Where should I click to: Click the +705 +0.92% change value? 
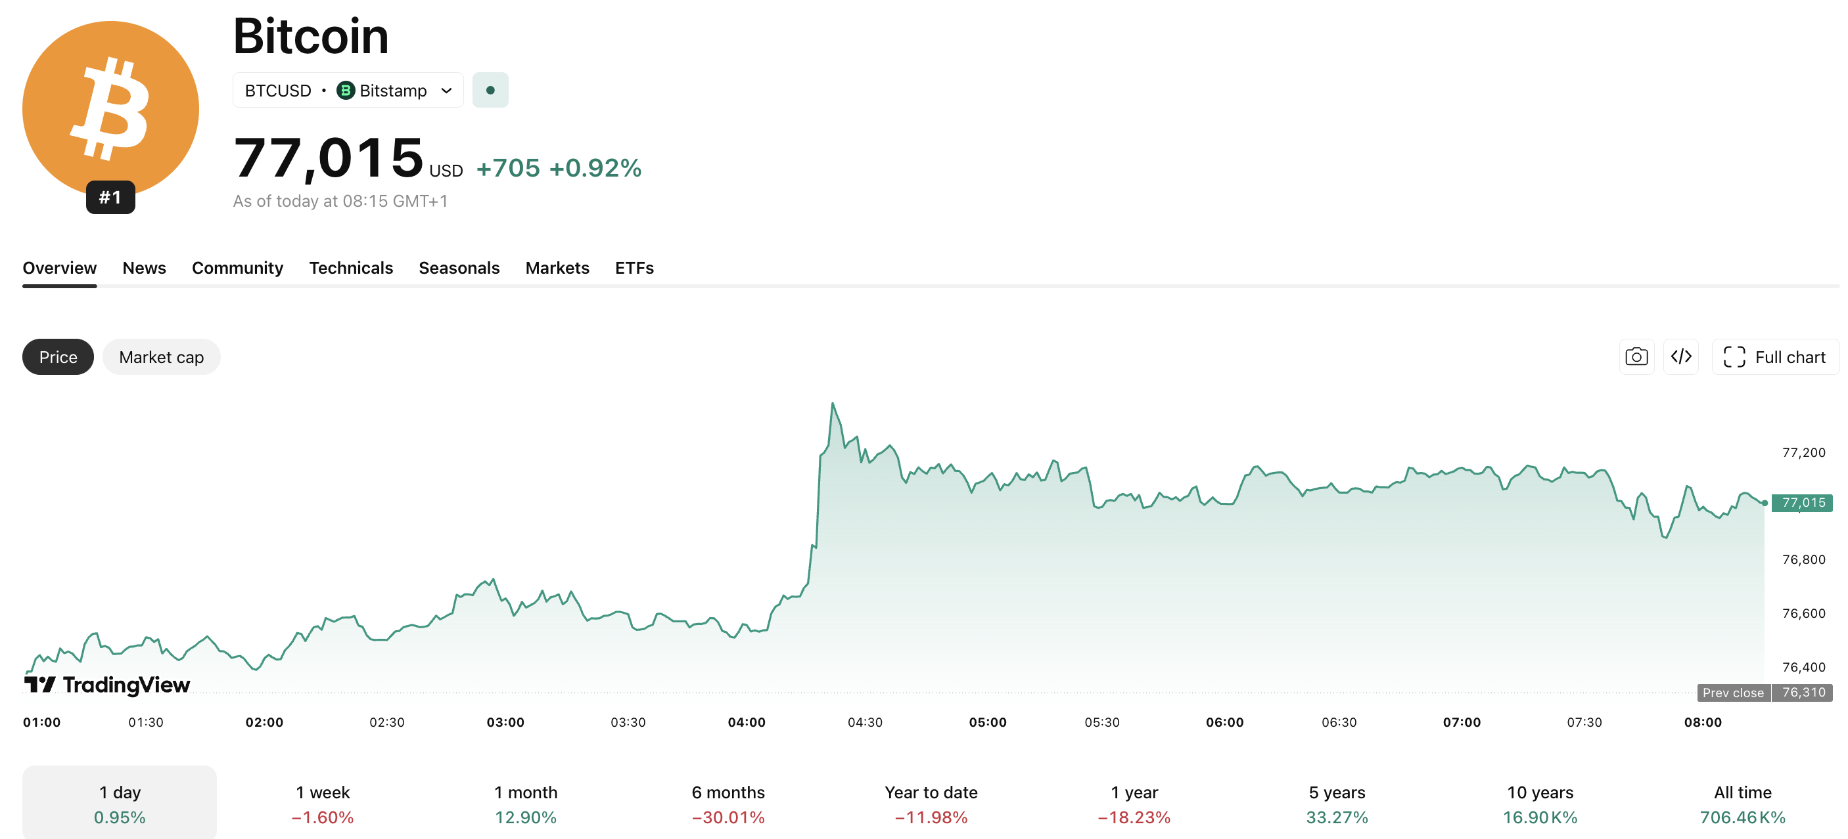(559, 168)
